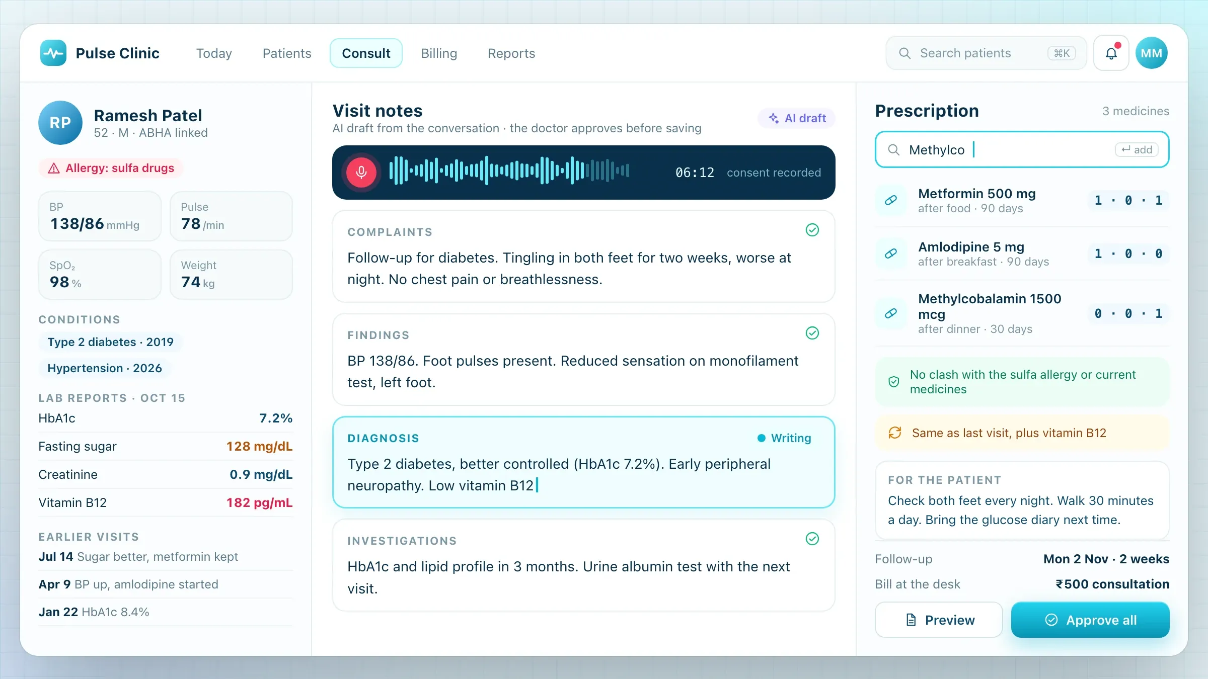Toggle the Complaints approved checkmark
This screenshot has width=1208, height=679.
tap(812, 230)
